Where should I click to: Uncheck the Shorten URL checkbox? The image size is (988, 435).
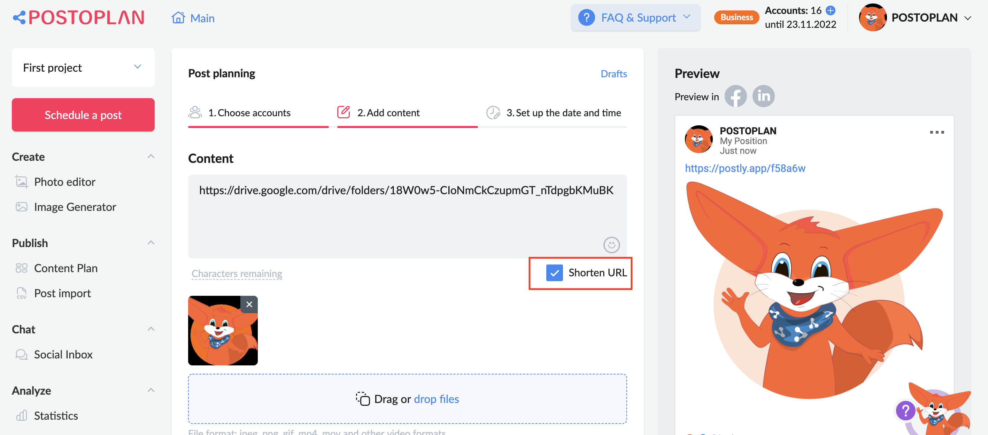554,273
